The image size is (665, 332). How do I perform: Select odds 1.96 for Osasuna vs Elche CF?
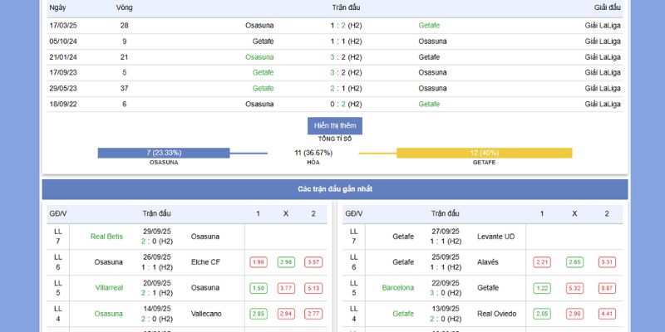pyautogui.click(x=258, y=262)
